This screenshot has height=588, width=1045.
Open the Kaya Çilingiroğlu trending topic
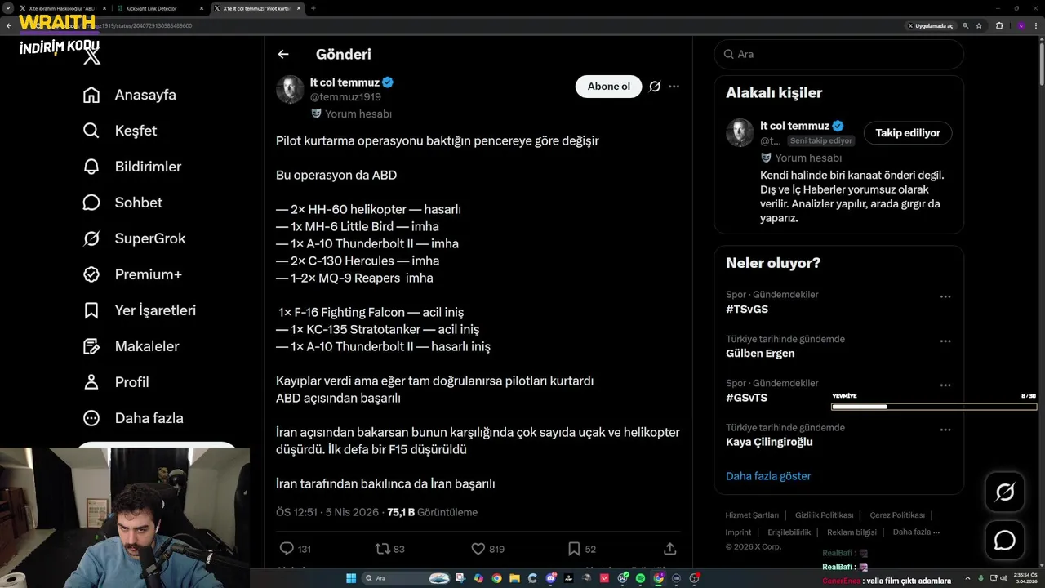[769, 442]
